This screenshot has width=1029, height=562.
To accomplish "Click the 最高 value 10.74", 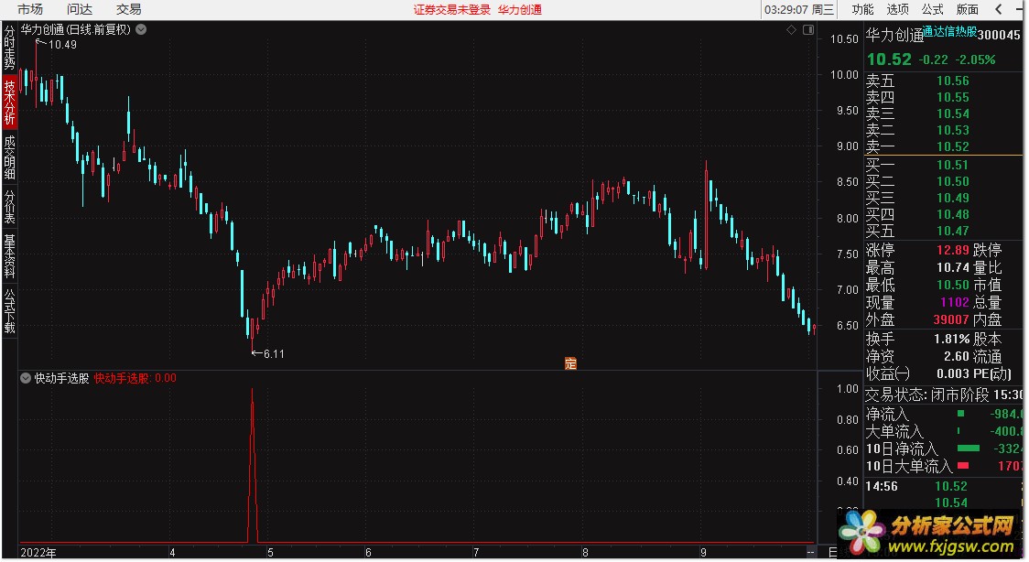I will [953, 267].
